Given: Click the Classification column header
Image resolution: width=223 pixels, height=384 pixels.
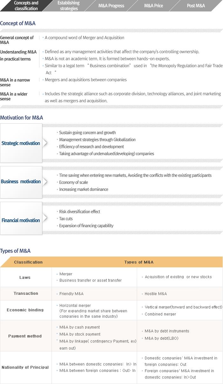Looking at the screenshot, I should (28, 262).
